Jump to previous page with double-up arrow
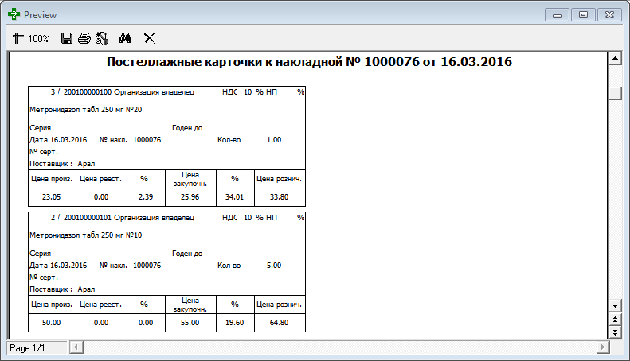The image size is (630, 361). tap(614, 319)
